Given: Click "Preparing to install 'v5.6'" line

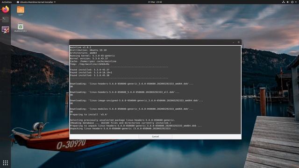Looking at the screenshot, I should click(x=89, y=115).
